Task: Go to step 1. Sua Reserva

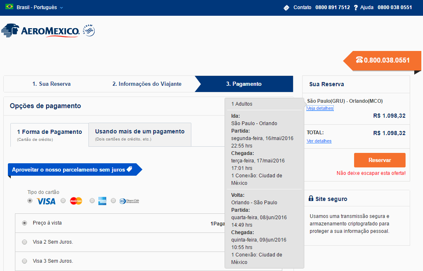Action: click(51, 84)
